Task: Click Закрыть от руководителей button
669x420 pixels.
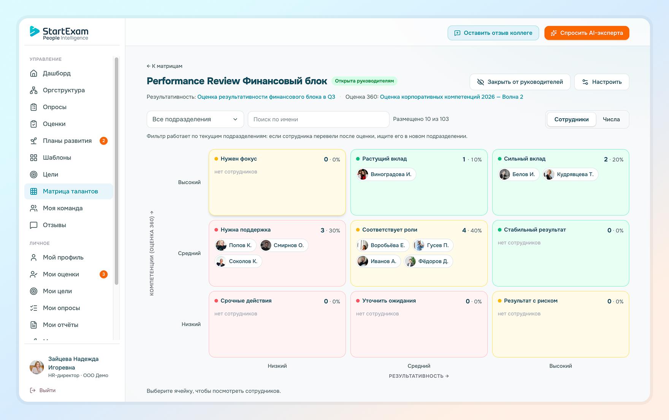Action: point(520,82)
